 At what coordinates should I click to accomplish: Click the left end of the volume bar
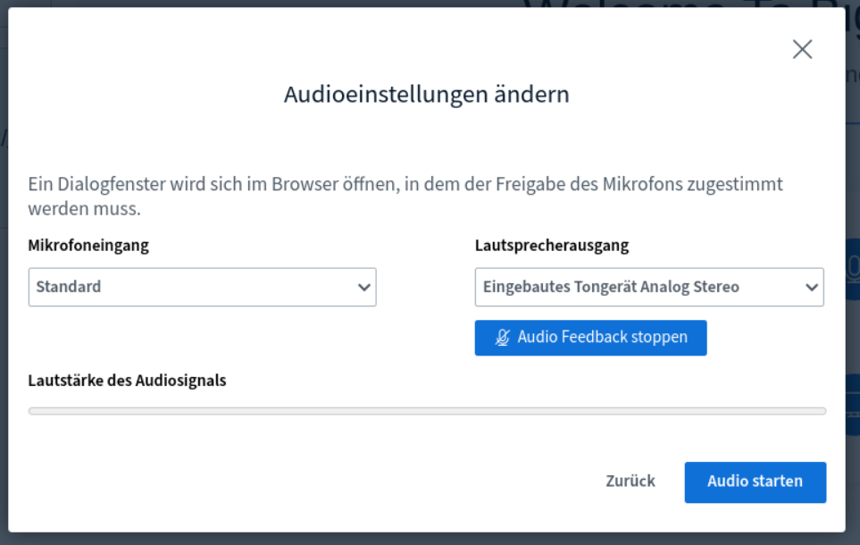[x=36, y=411]
